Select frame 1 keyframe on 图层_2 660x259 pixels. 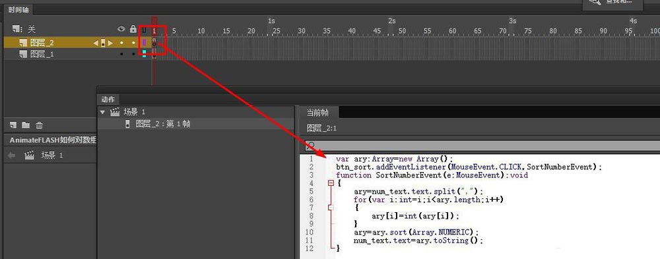click(x=154, y=42)
